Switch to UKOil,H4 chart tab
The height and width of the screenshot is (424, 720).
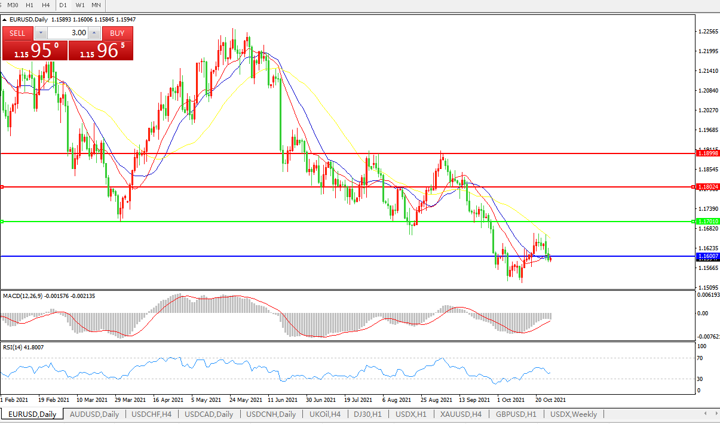pyautogui.click(x=325, y=414)
